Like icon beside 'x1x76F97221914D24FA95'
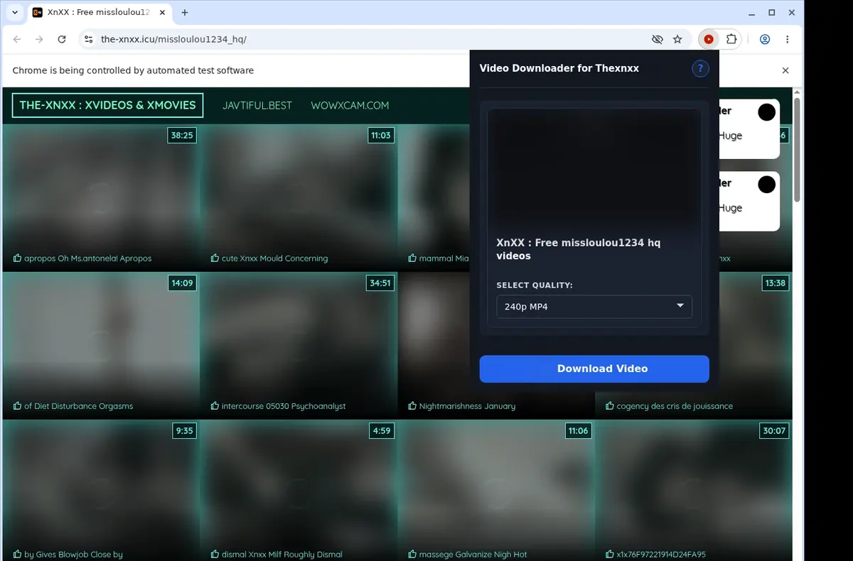Viewport: 853px width, 561px height. [610, 554]
